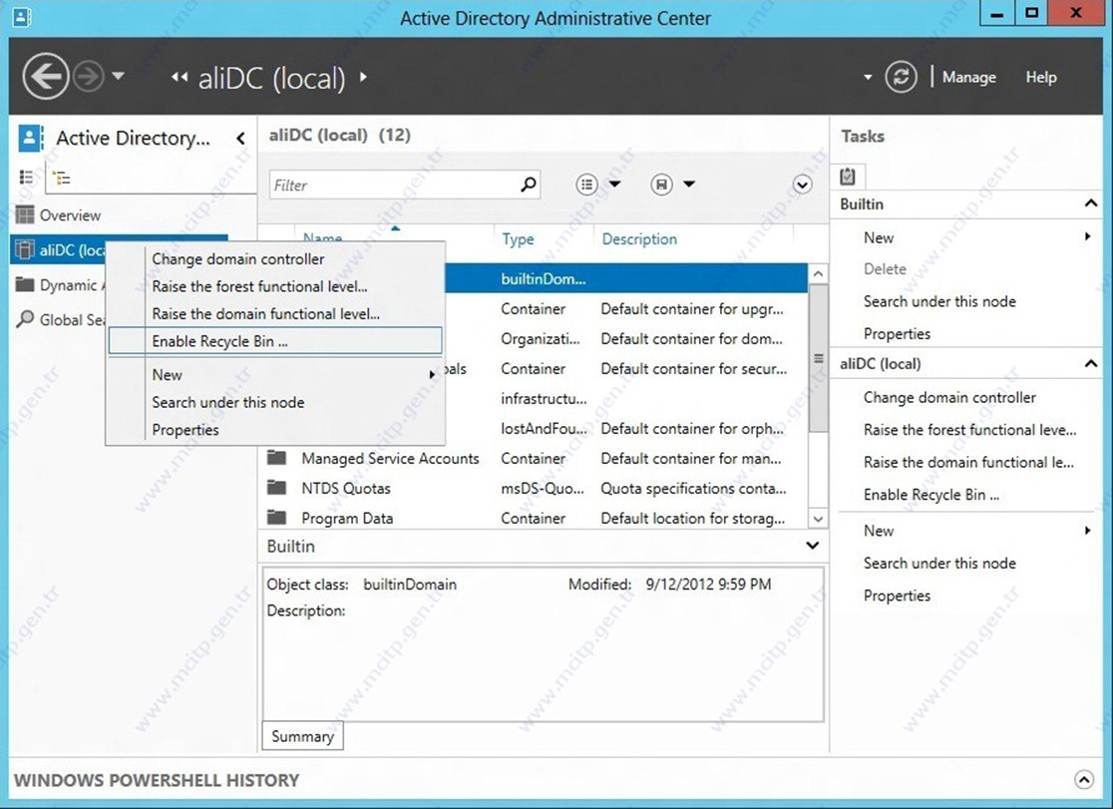Click the Refresh icon in the header
Image resolution: width=1113 pixels, height=809 pixels.
[x=901, y=77]
